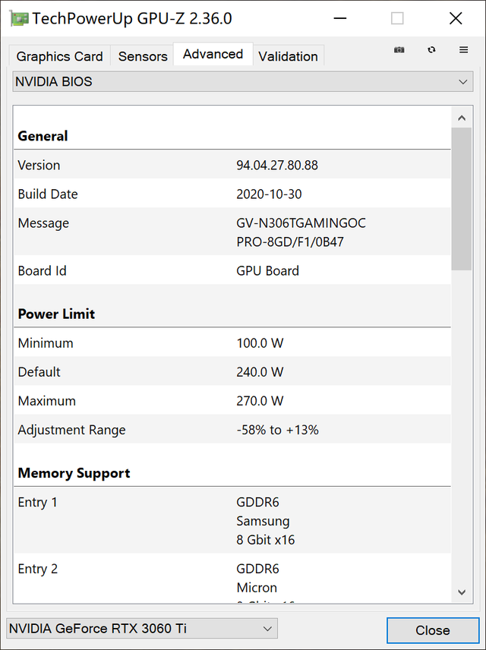Image resolution: width=486 pixels, height=650 pixels.
Task: Open the hamburger menu icon
Action: pyautogui.click(x=464, y=50)
